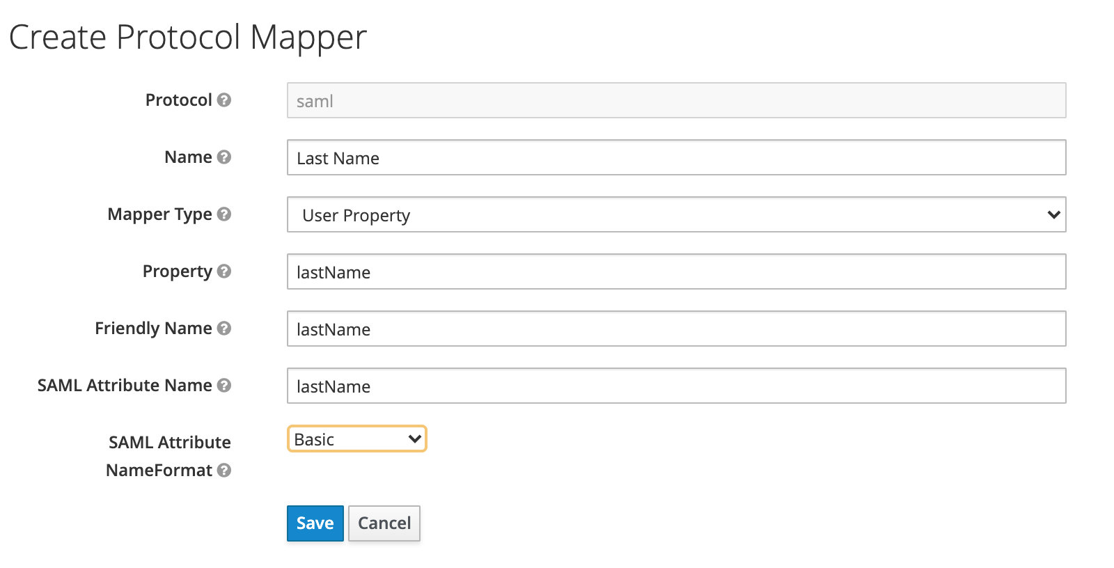Click the help icon beside SAML Attribute NameFormat
The height and width of the screenshot is (568, 1114).
click(223, 471)
